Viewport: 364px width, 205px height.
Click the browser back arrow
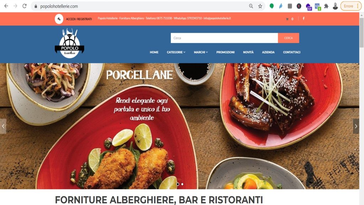(6, 6)
